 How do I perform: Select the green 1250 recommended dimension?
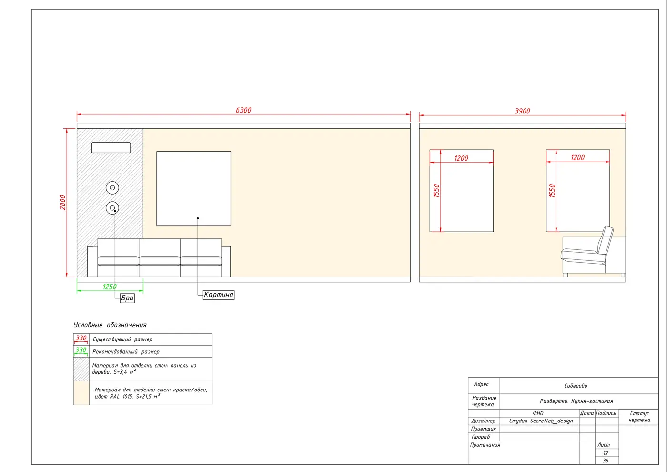pyautogui.click(x=110, y=287)
